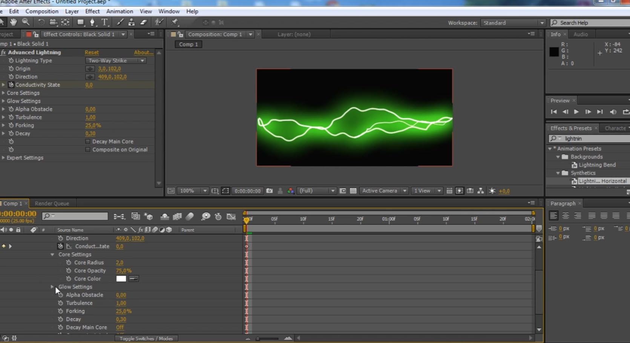The image size is (630, 343).
Task: Step to next frame in Preview
Action: point(588,112)
